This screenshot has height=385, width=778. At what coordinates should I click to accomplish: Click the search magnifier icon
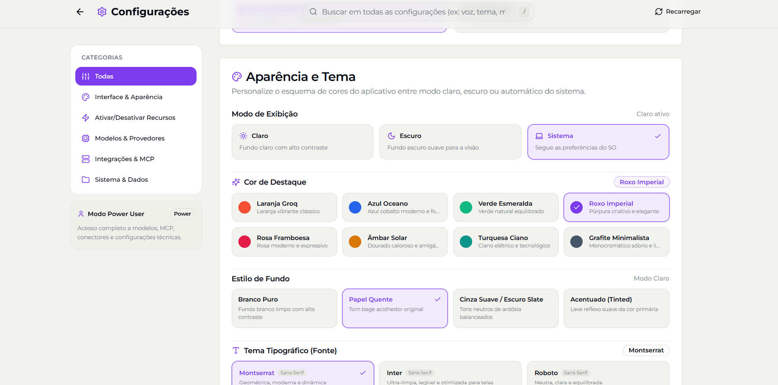click(313, 12)
